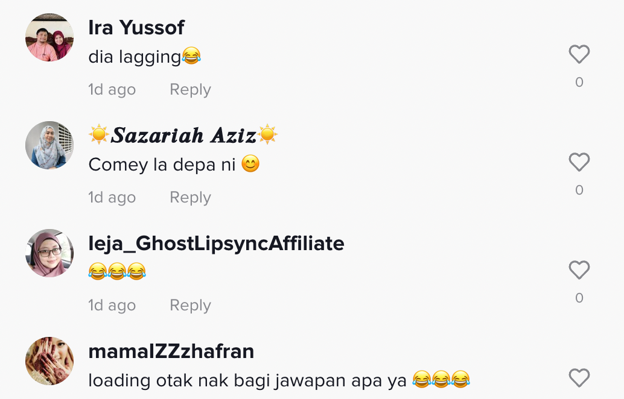The height and width of the screenshot is (399, 624).
Task: Tap the like count under Ira Yussof's heart
Action: pos(579,82)
